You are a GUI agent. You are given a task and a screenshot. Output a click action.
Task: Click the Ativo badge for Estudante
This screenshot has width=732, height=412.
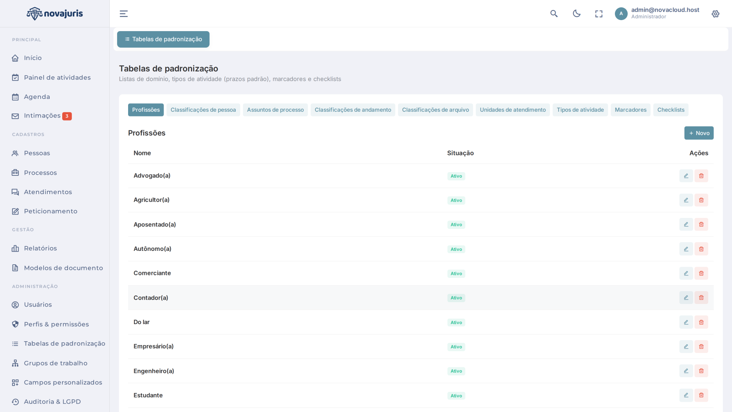click(x=456, y=396)
